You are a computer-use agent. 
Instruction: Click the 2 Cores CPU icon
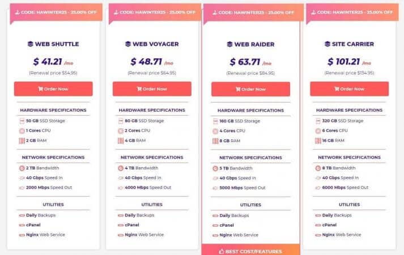[x=121, y=131]
